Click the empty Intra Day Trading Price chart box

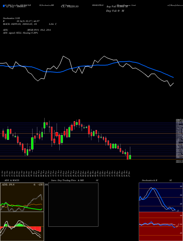(73, 204)
